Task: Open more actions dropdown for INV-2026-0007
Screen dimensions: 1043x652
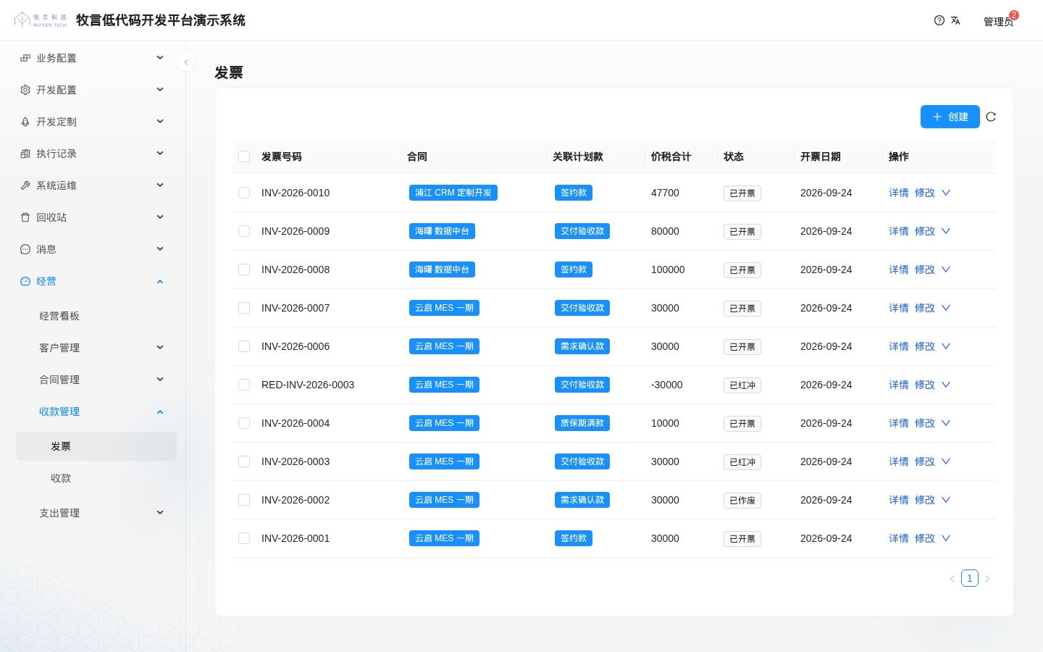Action: click(946, 308)
